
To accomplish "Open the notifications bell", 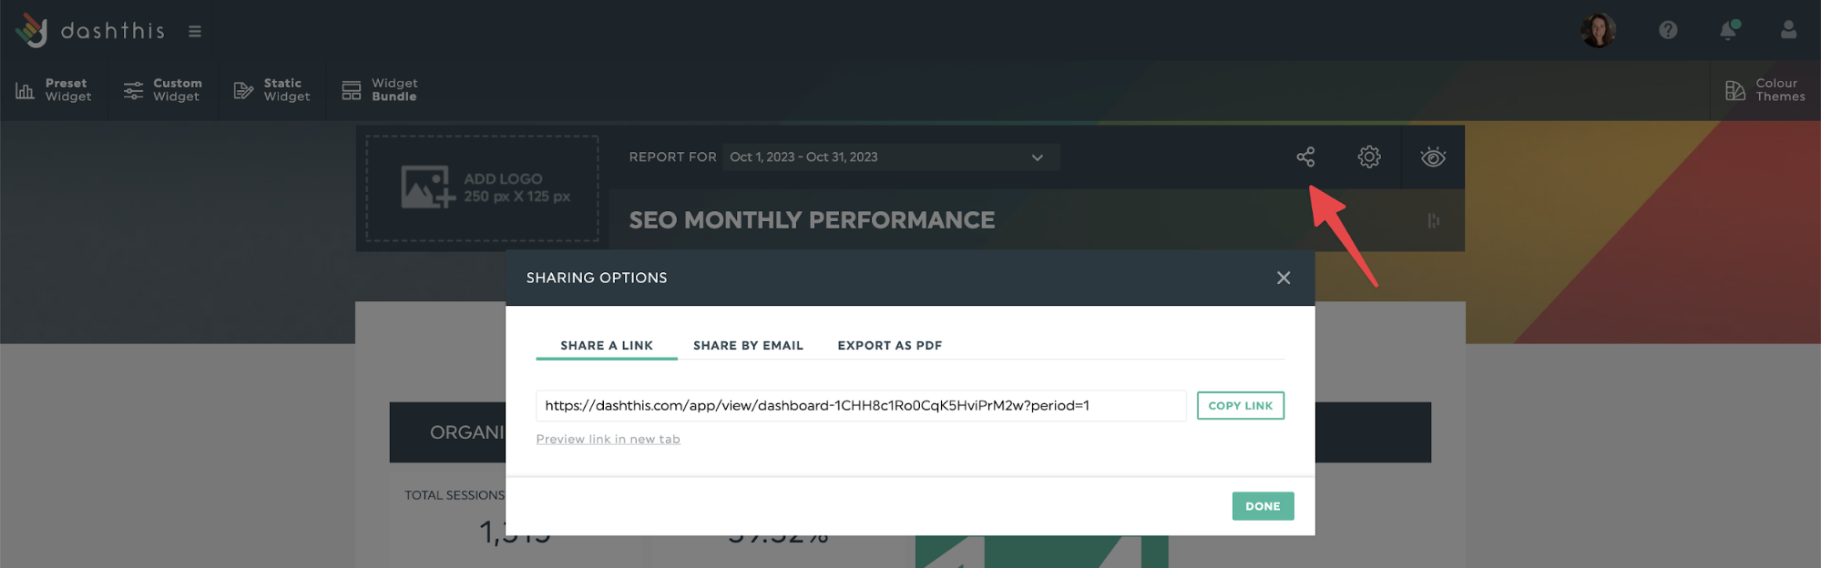I will point(1728,30).
